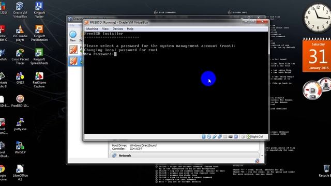Open Kingsoft Spreadsheets desktop shortcut

39,56
